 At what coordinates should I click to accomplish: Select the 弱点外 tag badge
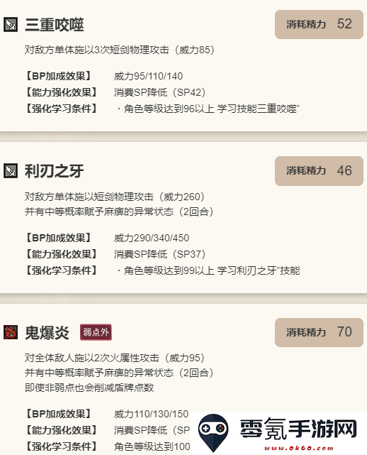click(x=96, y=332)
